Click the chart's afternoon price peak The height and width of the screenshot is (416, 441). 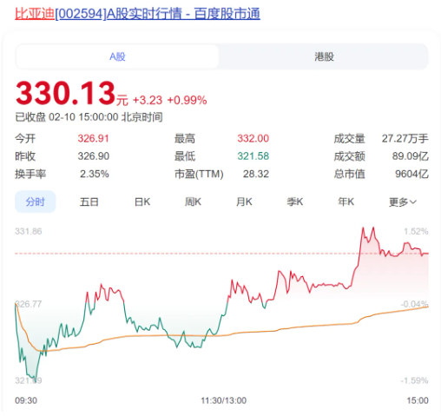tap(373, 228)
